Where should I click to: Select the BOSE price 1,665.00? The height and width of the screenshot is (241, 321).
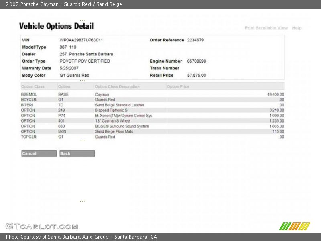[x=276, y=126]
